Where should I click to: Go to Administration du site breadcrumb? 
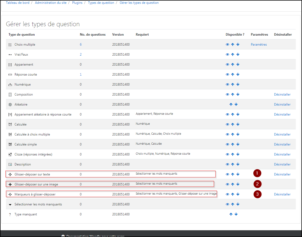51,3
